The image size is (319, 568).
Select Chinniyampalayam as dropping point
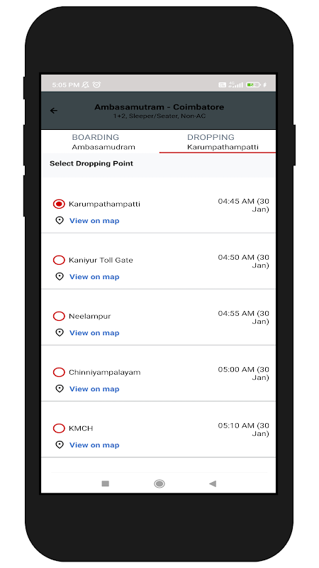59,372
